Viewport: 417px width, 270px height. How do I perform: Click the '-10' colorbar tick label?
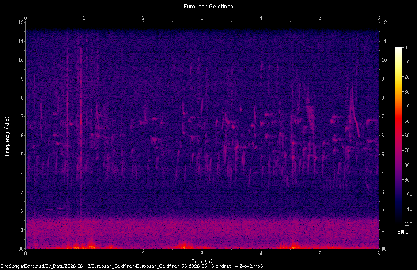click(x=406, y=62)
